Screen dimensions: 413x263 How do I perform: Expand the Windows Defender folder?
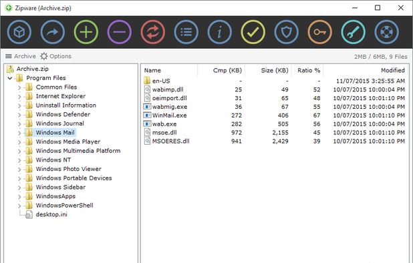pyautogui.click(x=19, y=115)
